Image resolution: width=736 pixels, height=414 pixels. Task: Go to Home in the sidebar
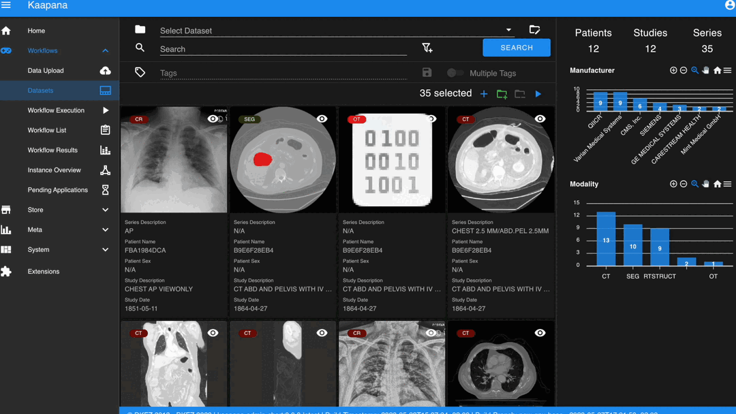tap(59, 31)
